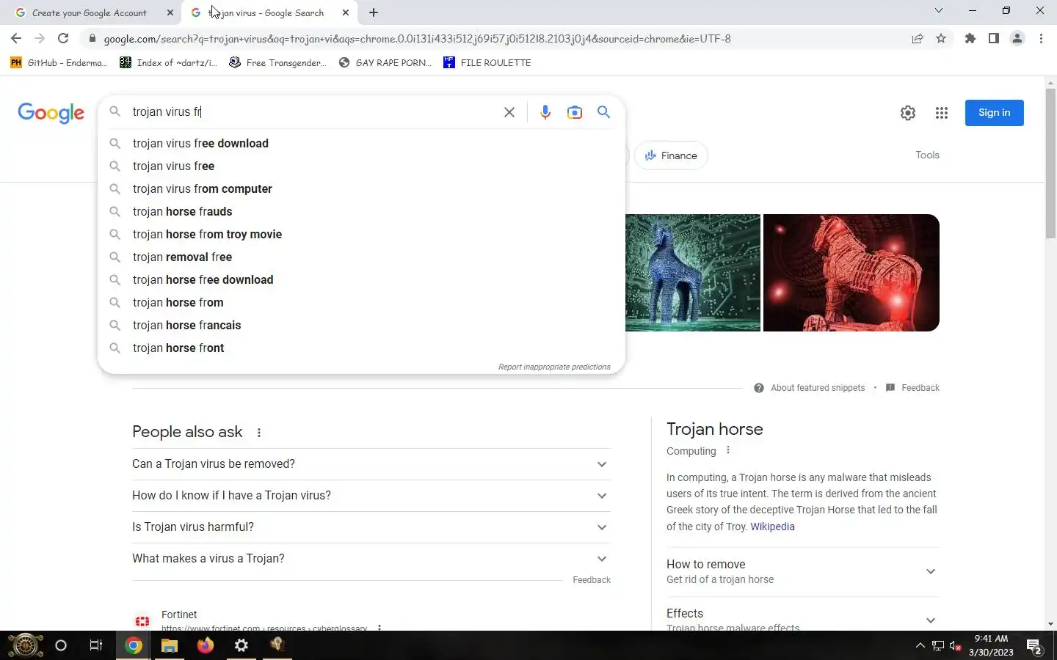1057x660 pixels.
Task: Open notification center in system tray
Action: 1034,646
